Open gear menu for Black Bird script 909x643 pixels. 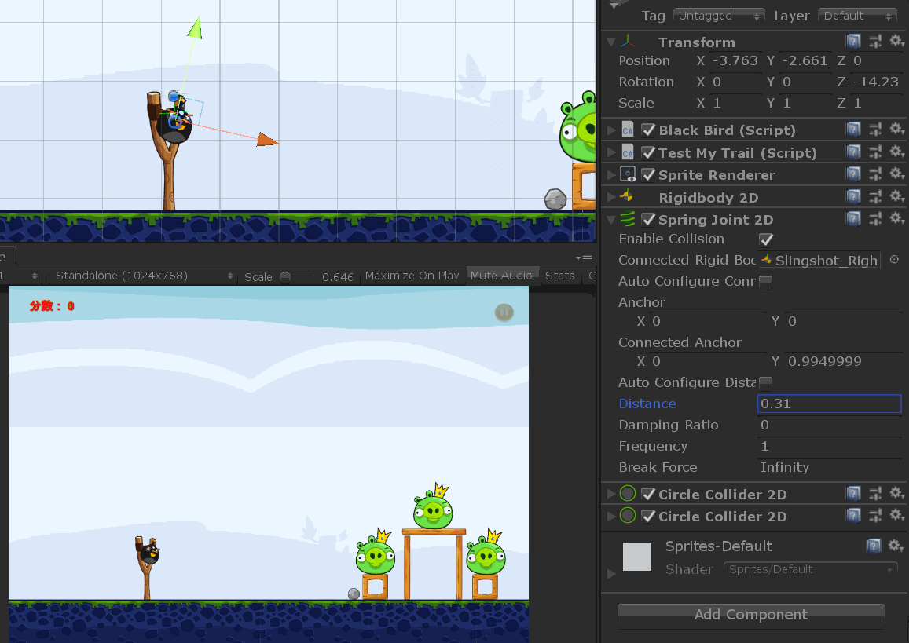click(897, 129)
